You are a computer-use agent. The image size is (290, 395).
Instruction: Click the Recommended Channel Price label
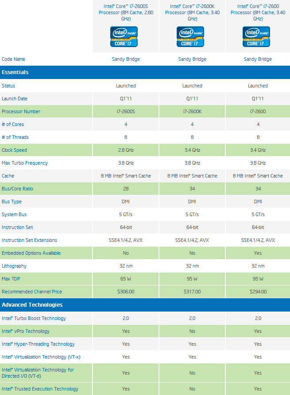tap(32, 292)
